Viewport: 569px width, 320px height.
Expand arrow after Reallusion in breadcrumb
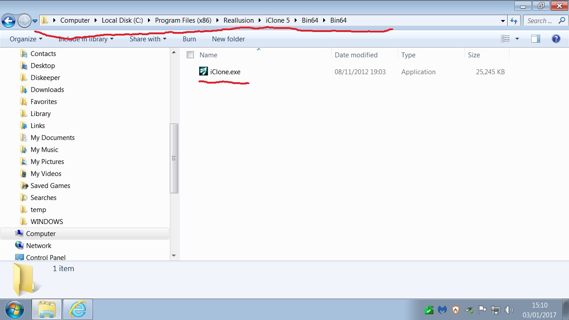coord(260,20)
